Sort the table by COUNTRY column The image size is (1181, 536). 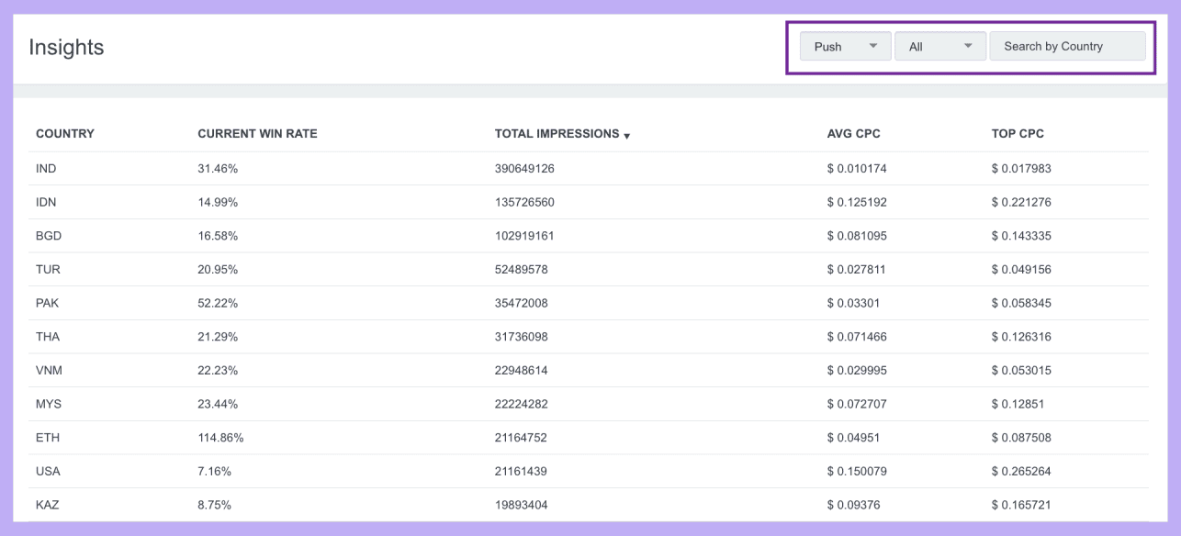pyautogui.click(x=63, y=133)
